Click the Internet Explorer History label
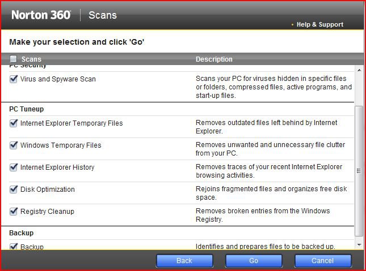The image size is (366, 271). tap(57, 167)
